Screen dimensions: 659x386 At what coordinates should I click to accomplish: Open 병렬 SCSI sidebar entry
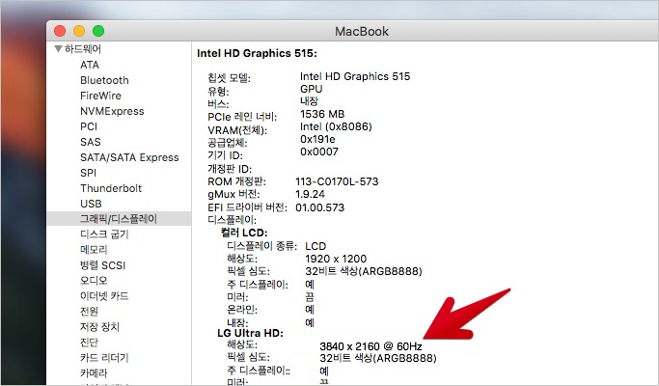pos(102,265)
